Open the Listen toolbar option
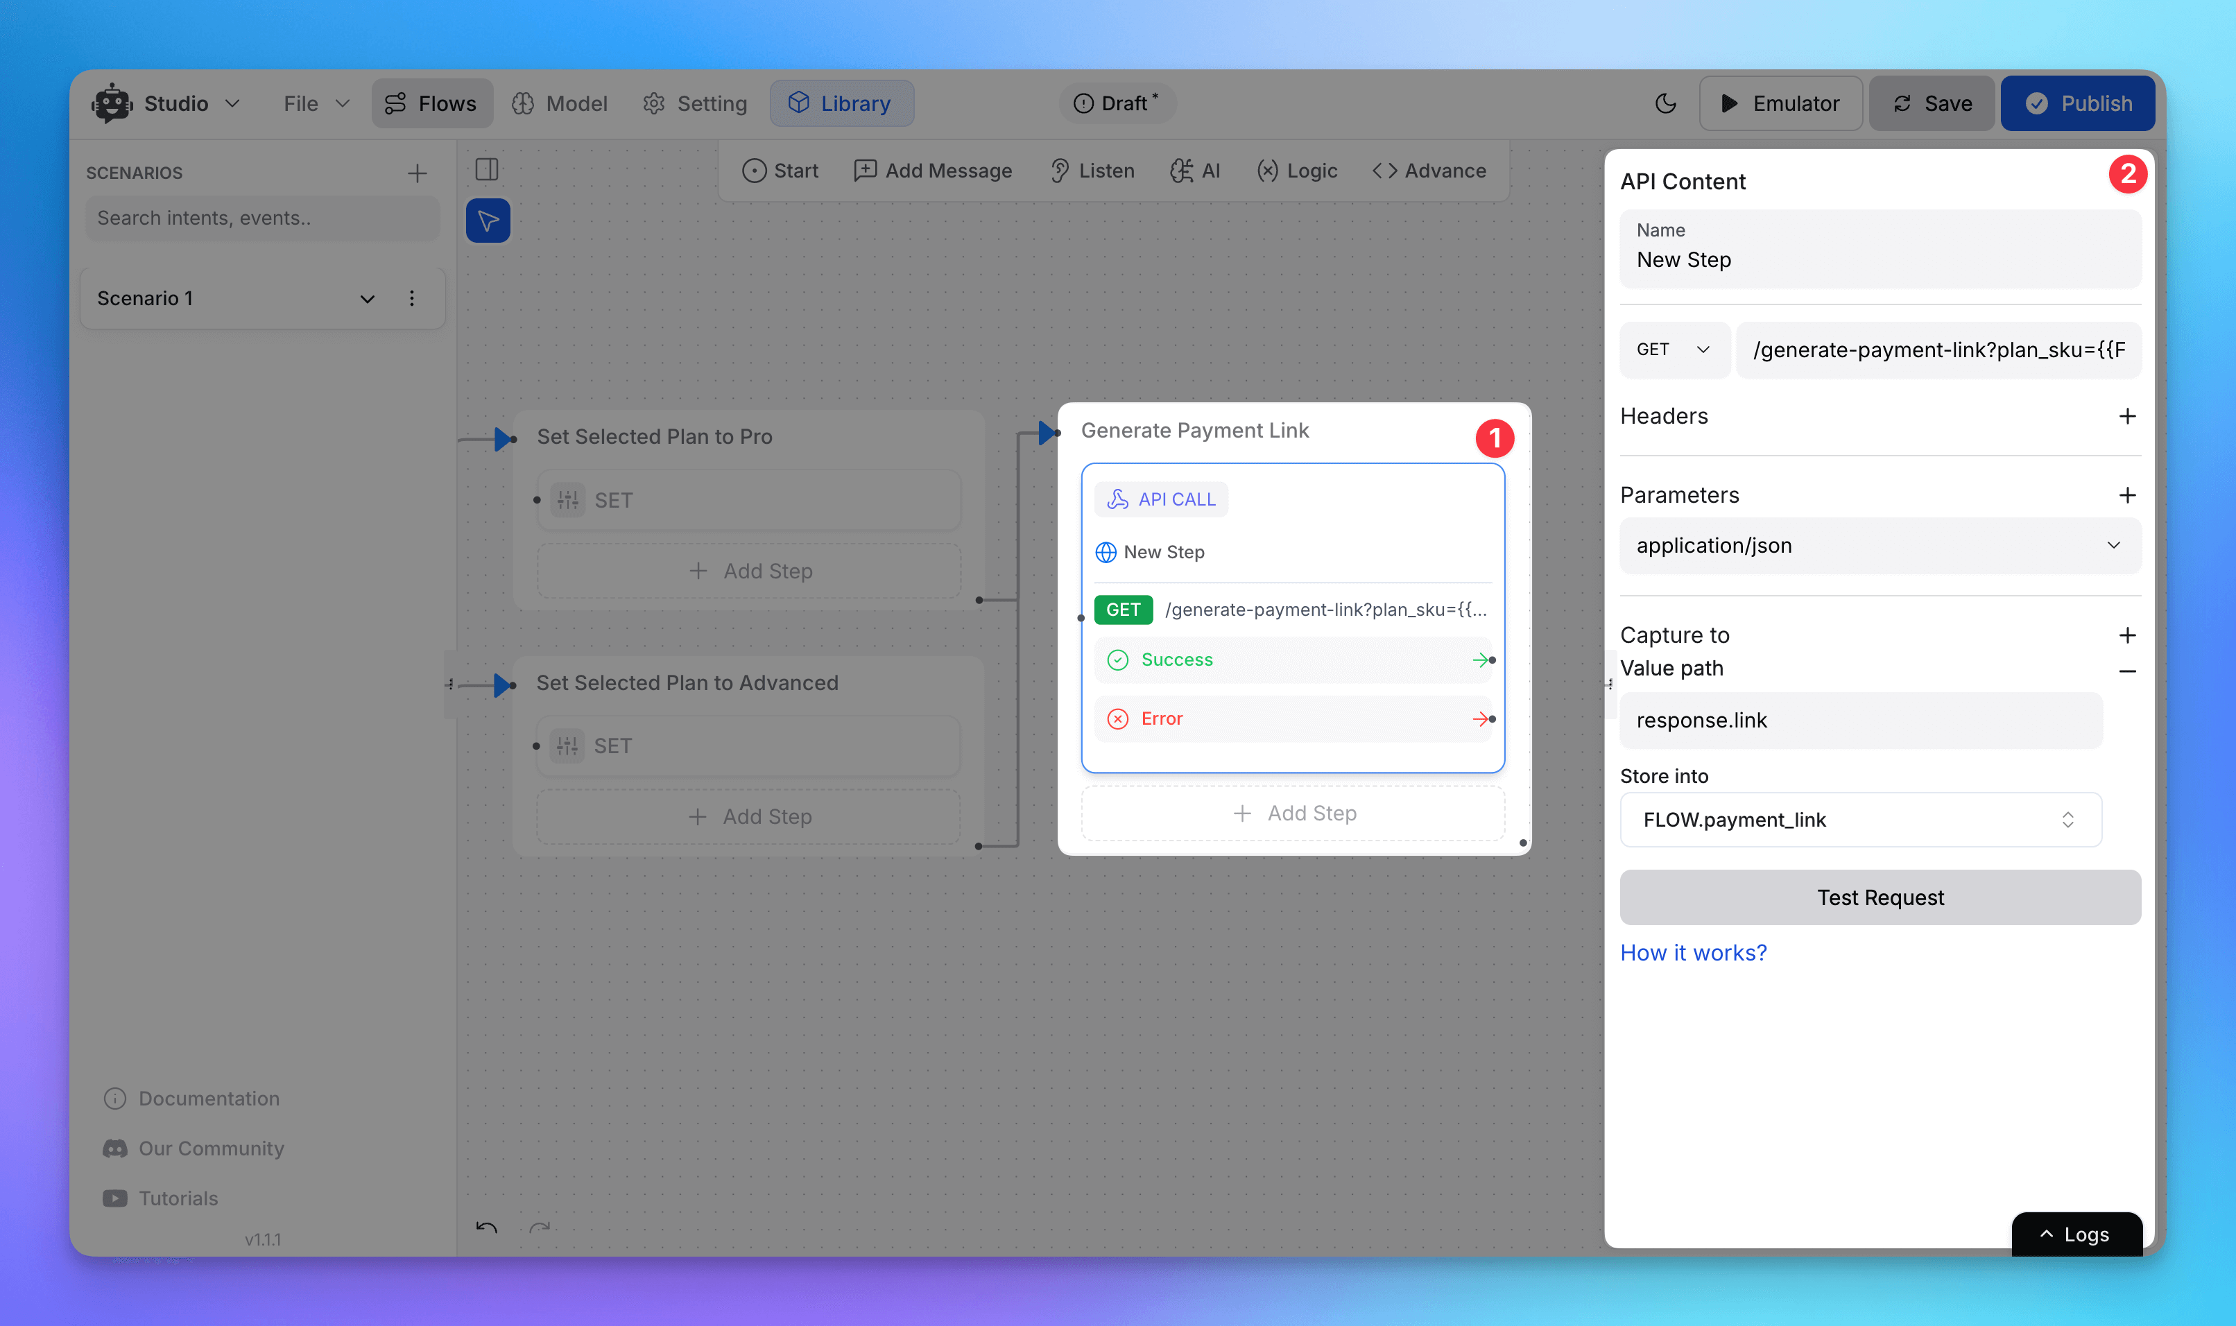The image size is (2236, 1326). tap(1092, 171)
